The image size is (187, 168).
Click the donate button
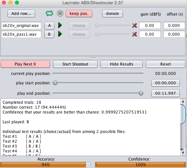[x=113, y=14]
